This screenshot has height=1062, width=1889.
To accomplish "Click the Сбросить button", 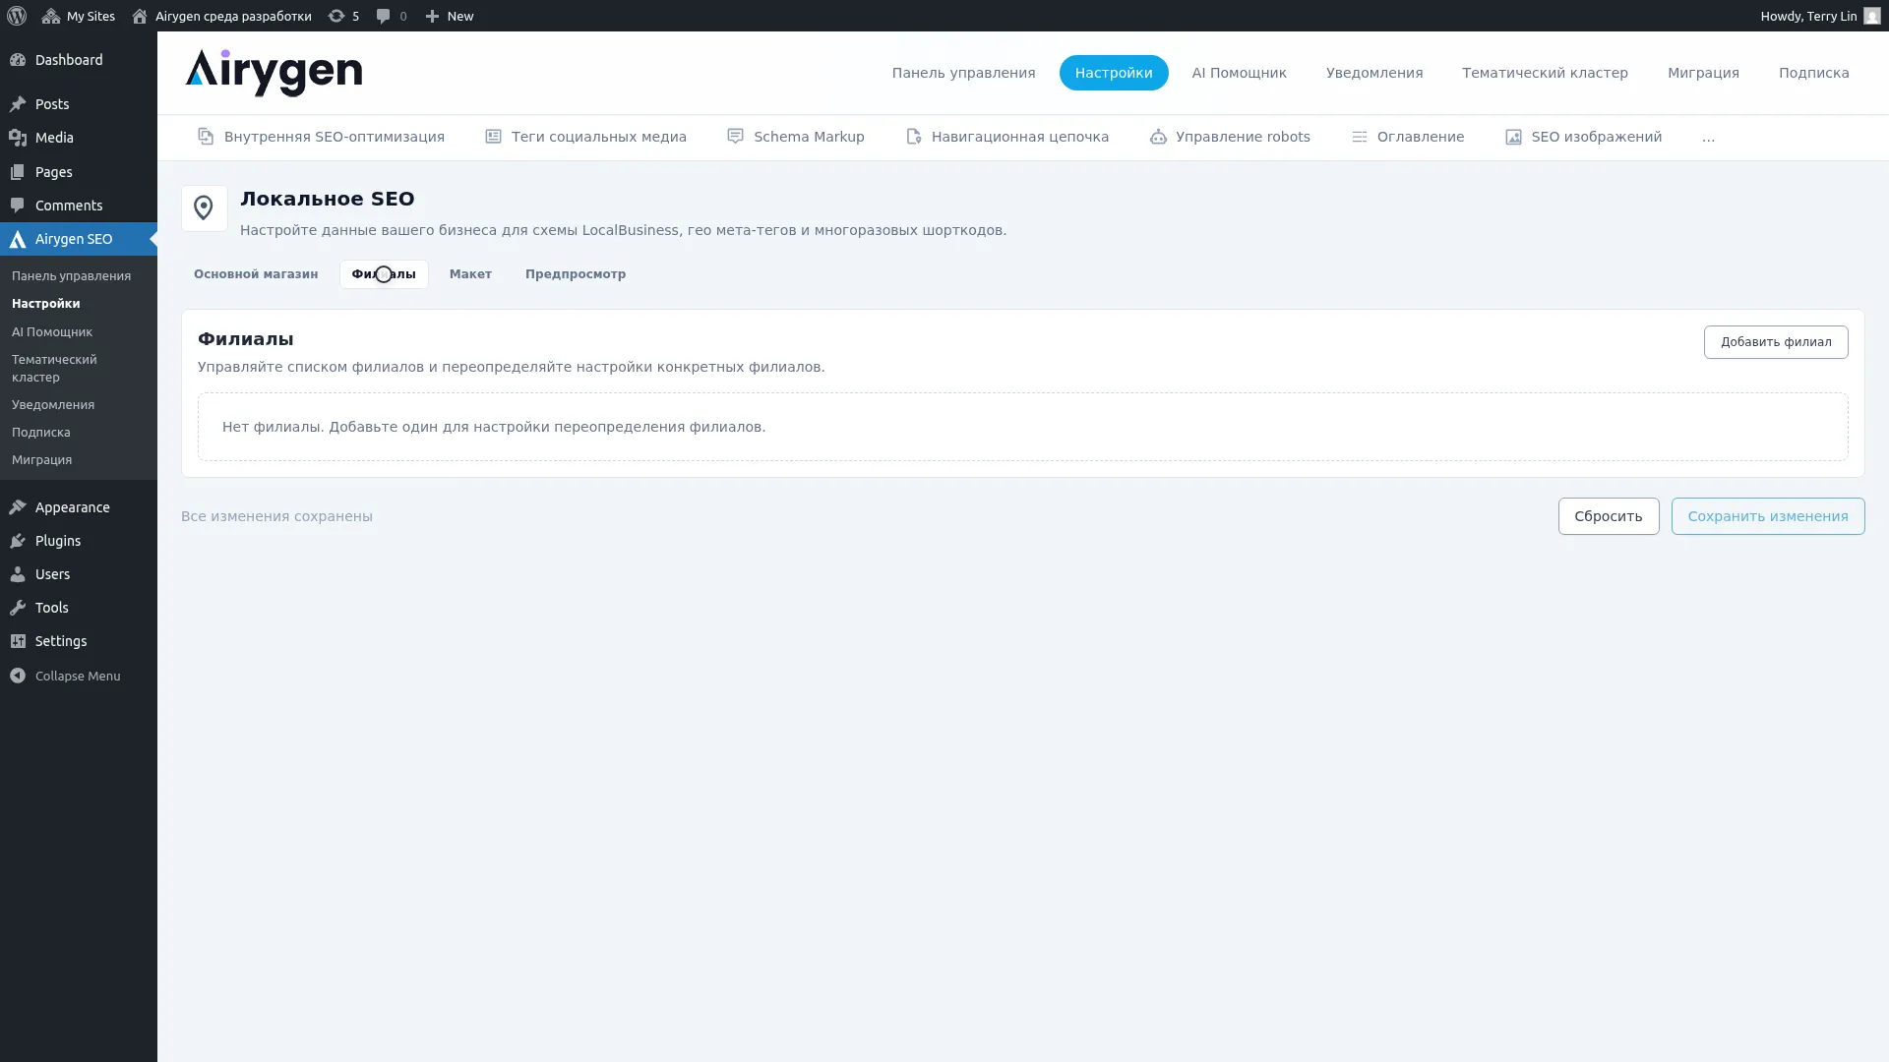I will point(1608,516).
